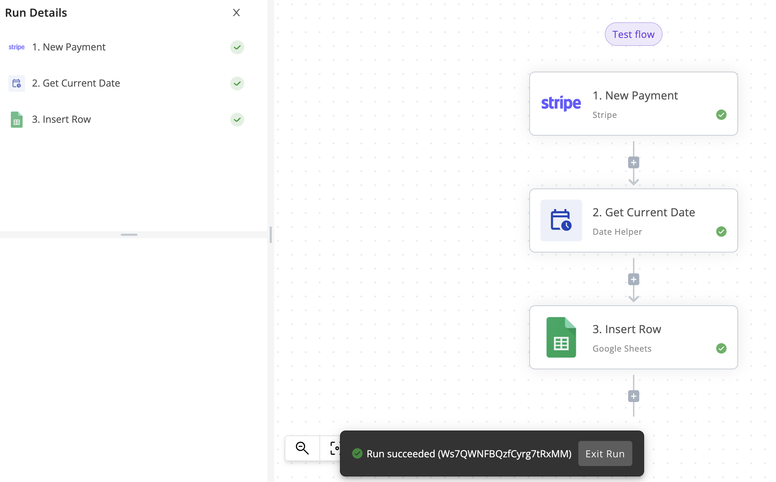Click the Google Sheets subtitle on the card
776x482 pixels.
coord(622,348)
